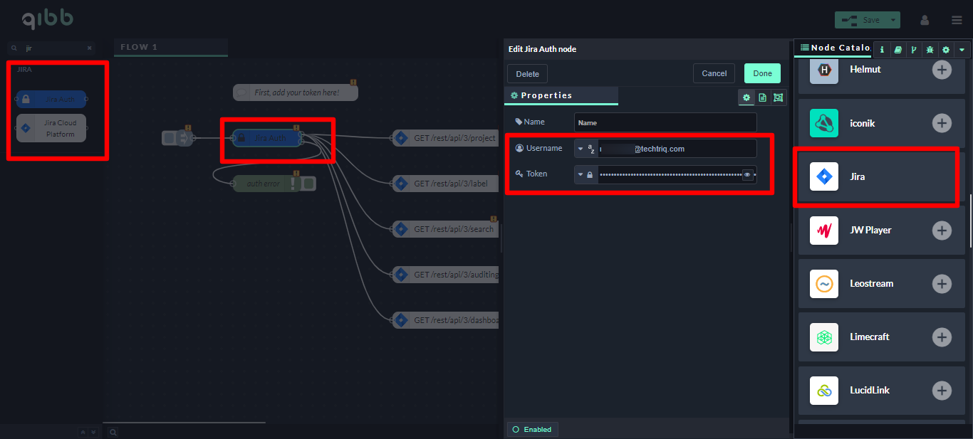The width and height of the screenshot is (973, 439).
Task: Select the Jira Auth palette node
Action: [x=51, y=100]
